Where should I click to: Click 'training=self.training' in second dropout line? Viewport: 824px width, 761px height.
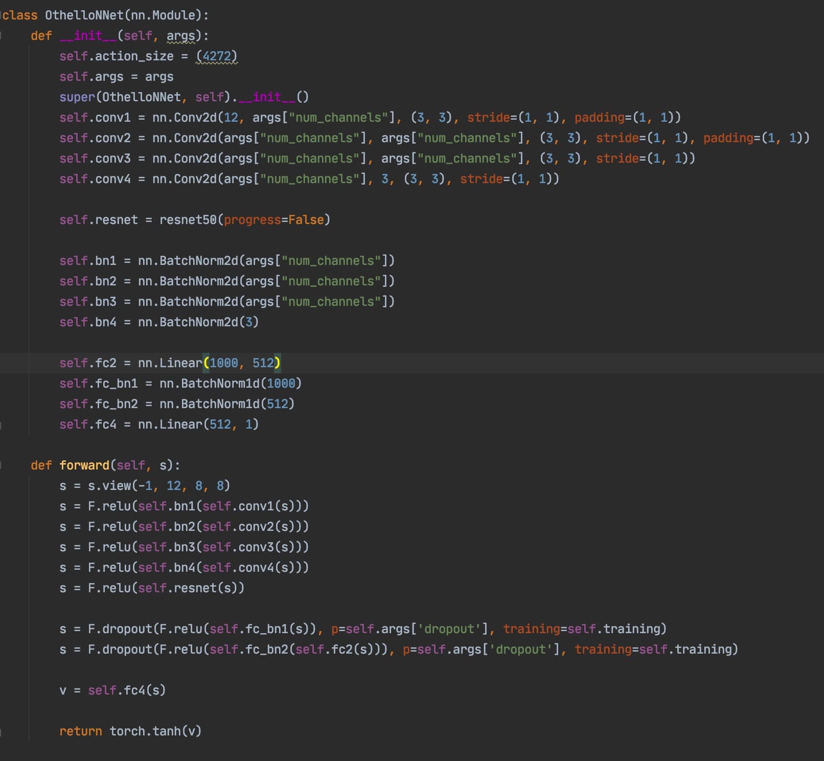coord(653,650)
